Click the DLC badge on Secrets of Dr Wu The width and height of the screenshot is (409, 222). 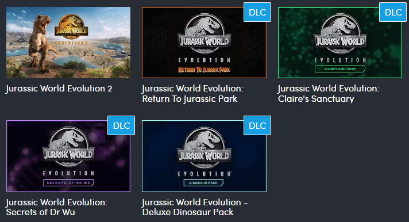[x=121, y=125]
